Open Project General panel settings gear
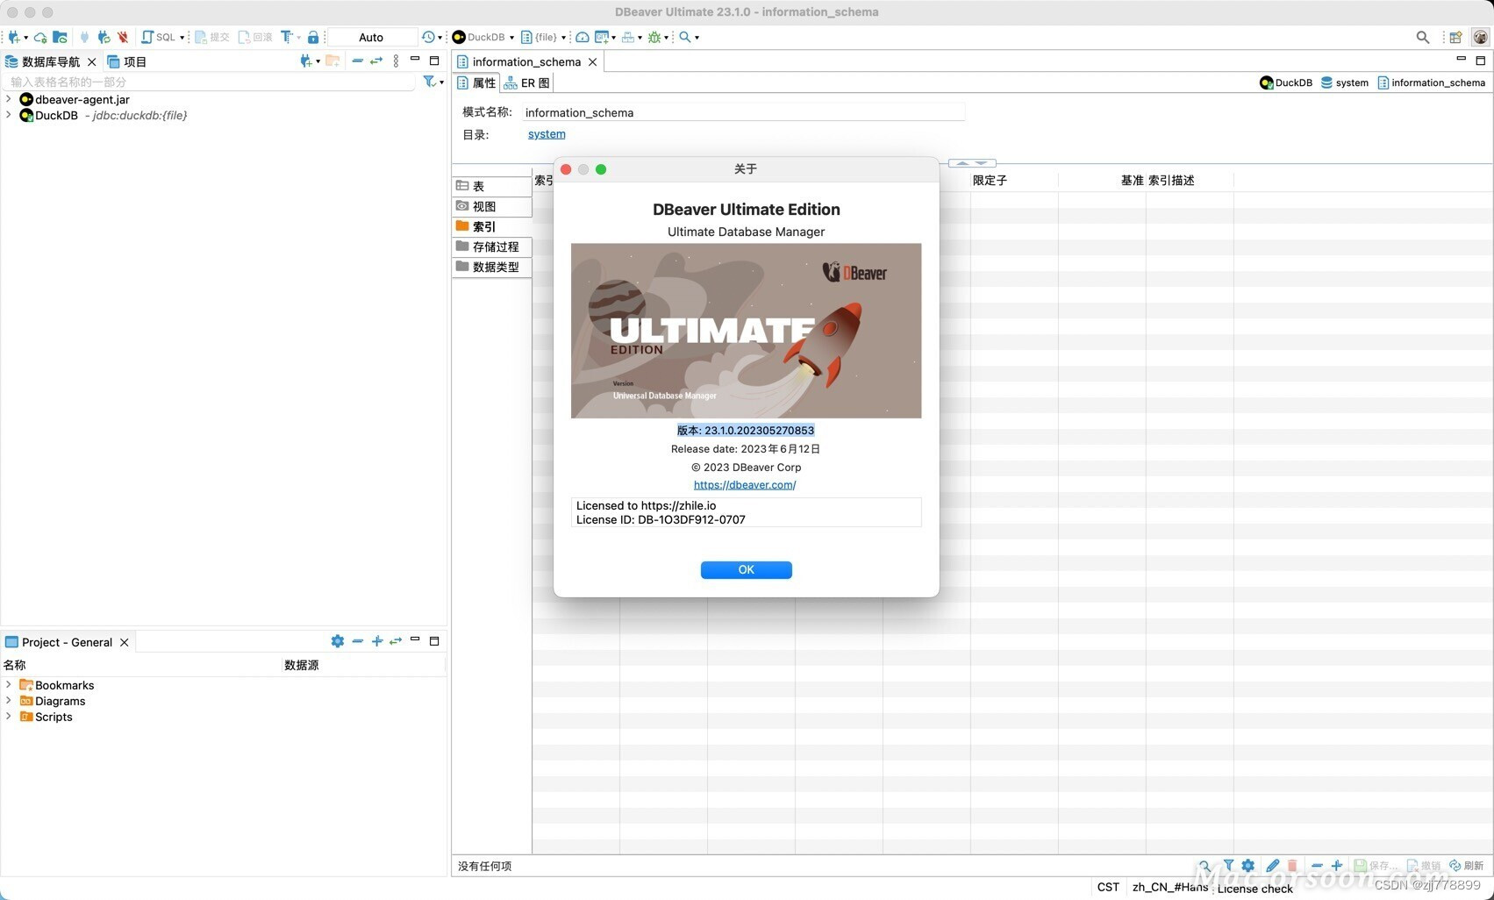 click(338, 641)
